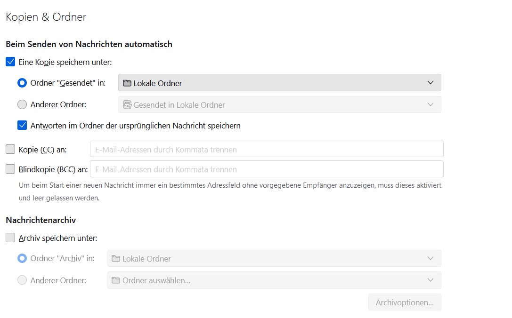Viewport: 512px width, 318px height.
Task: Expand 'Gesendet in Lokale Ordner' dropdown chevron
Action: click(x=430, y=104)
